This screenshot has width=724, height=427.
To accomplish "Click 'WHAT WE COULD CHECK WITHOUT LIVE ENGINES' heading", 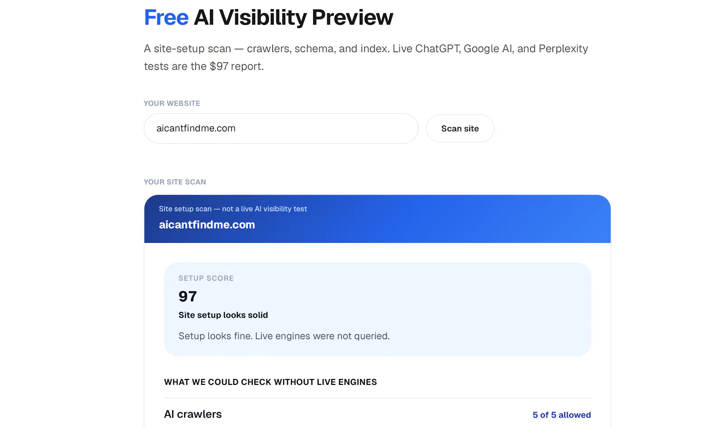I will 271,382.
